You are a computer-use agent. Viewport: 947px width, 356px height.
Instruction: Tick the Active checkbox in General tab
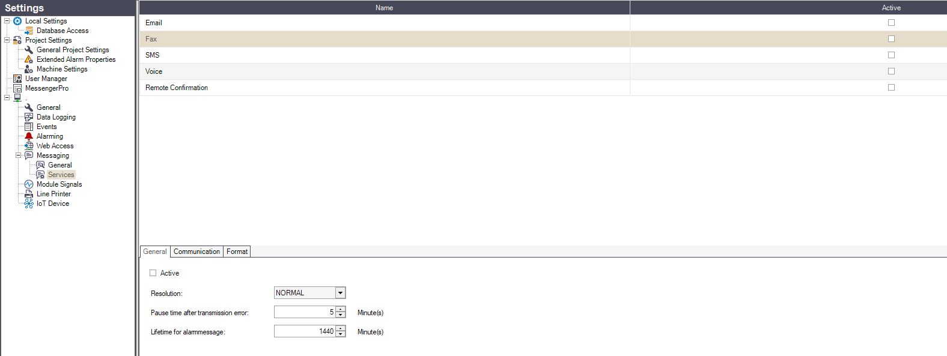(x=153, y=273)
